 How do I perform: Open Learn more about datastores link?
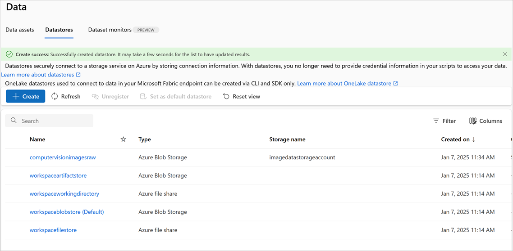(x=37, y=75)
